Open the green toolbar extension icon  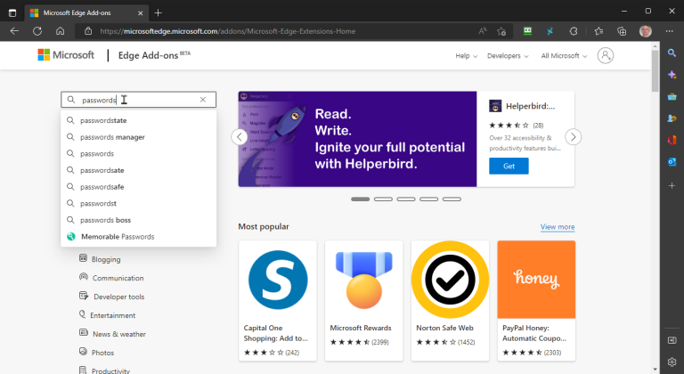[527, 31]
